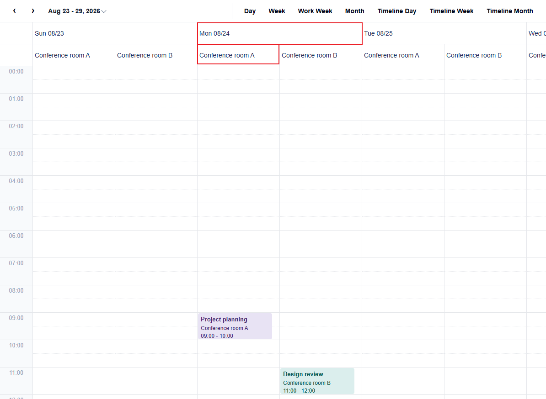
Task: Click the 01:00 time label
Action: tap(16, 99)
